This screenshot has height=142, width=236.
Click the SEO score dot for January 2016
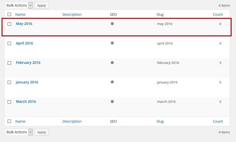pos(112,82)
